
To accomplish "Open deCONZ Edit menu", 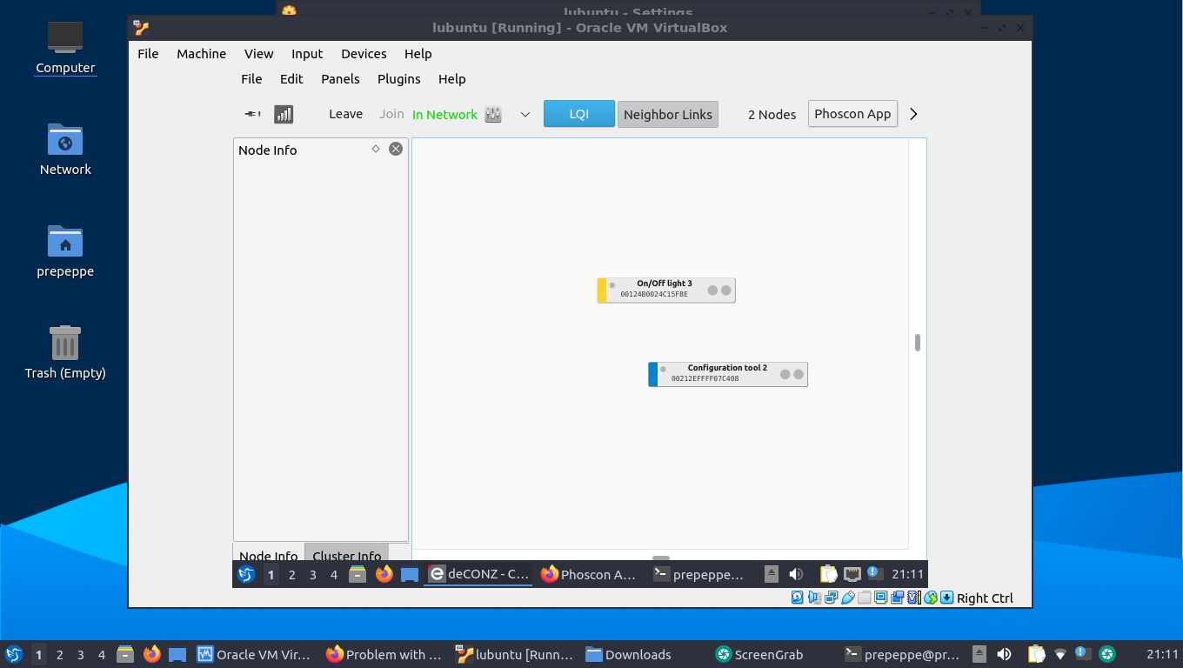I will tap(291, 78).
